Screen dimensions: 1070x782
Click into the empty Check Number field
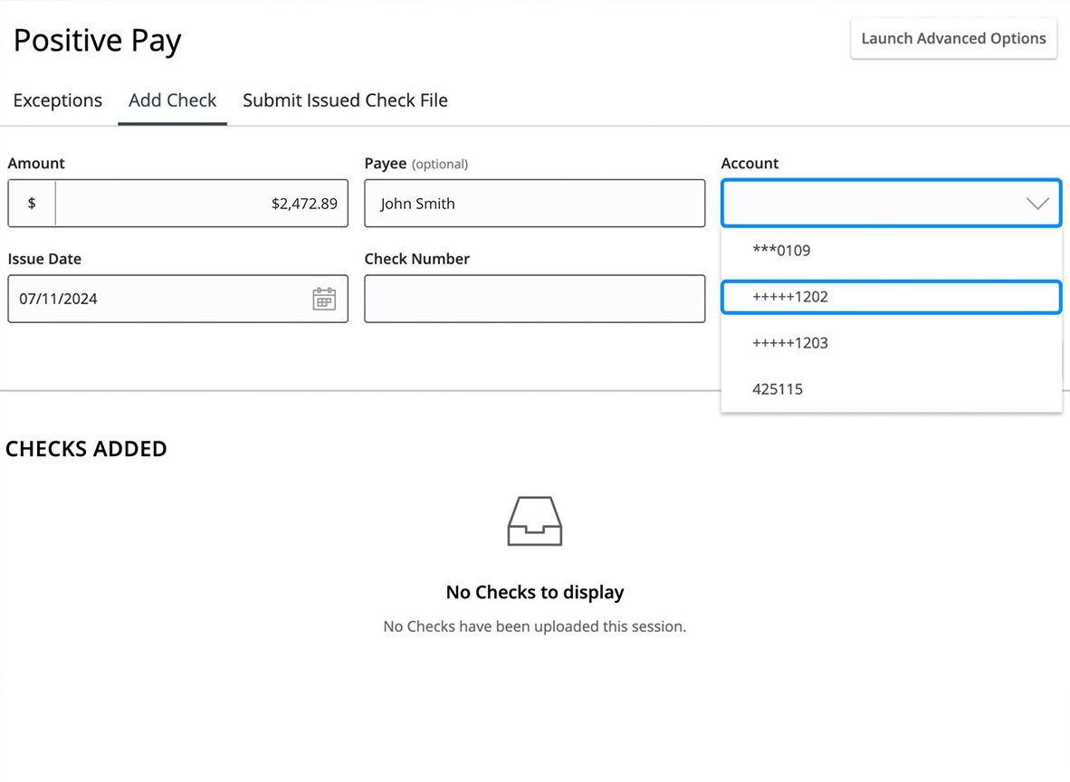534,299
